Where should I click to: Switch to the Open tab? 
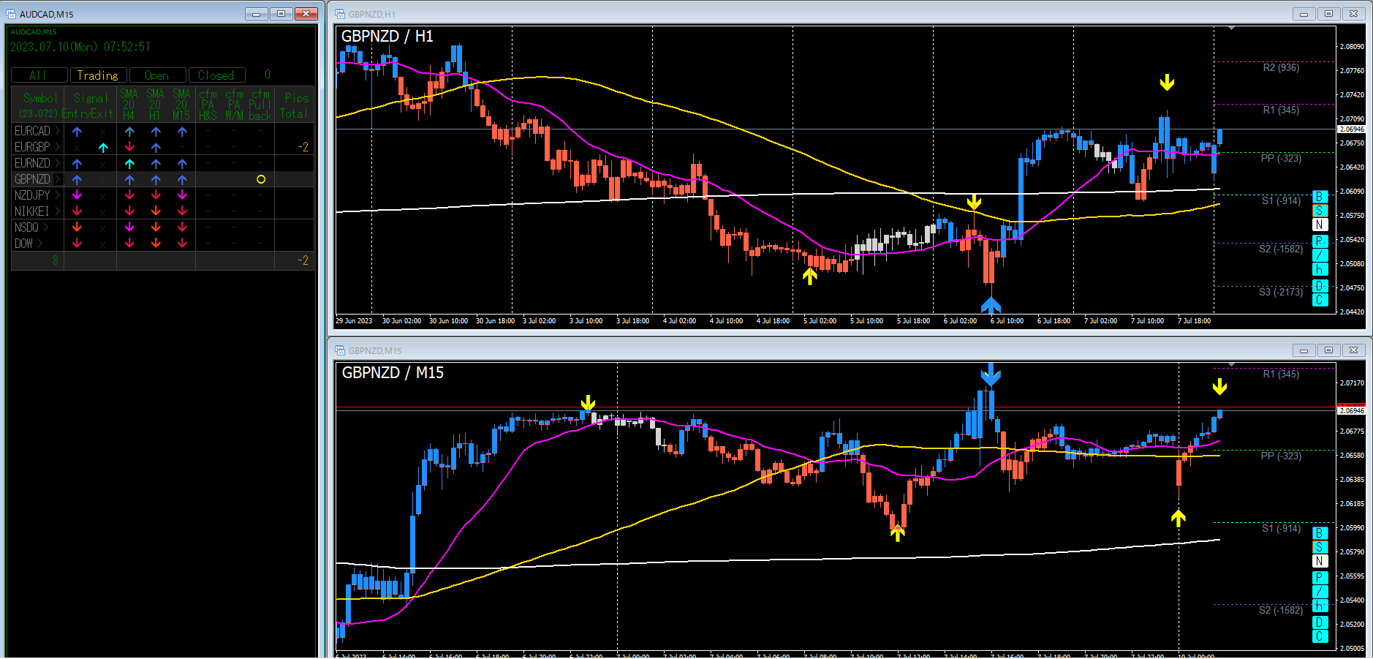[157, 75]
